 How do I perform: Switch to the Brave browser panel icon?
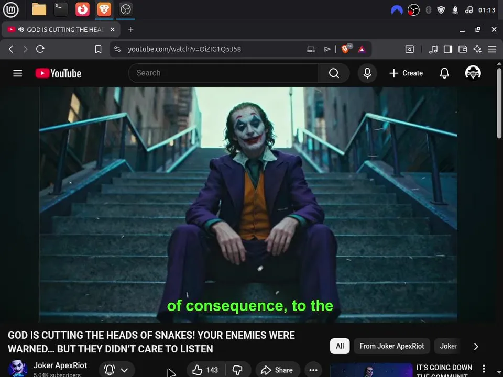(104, 9)
